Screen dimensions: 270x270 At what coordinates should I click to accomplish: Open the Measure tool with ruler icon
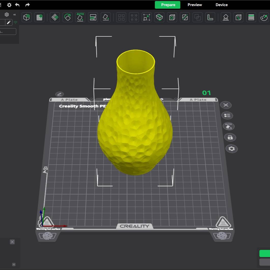click(x=210, y=17)
